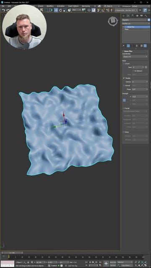
Task: Open the Graph Editors menu
Action: 73,6
